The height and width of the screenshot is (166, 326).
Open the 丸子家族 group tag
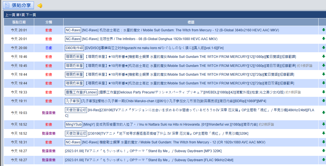coord(73,101)
